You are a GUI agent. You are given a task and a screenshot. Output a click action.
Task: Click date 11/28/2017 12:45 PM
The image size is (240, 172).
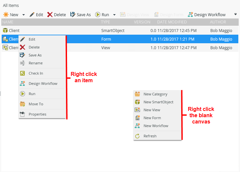tap(177, 31)
